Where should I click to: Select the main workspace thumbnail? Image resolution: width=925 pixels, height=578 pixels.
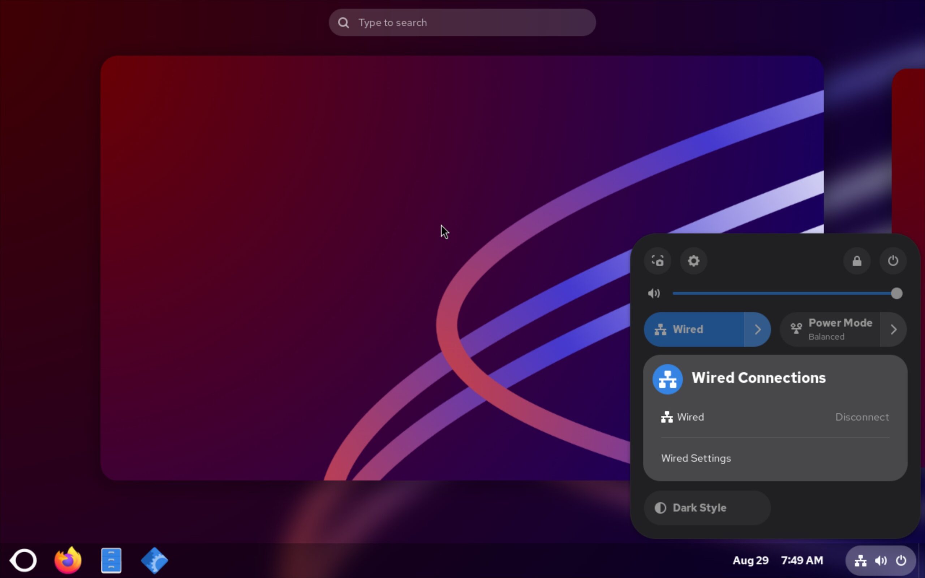click(x=462, y=268)
